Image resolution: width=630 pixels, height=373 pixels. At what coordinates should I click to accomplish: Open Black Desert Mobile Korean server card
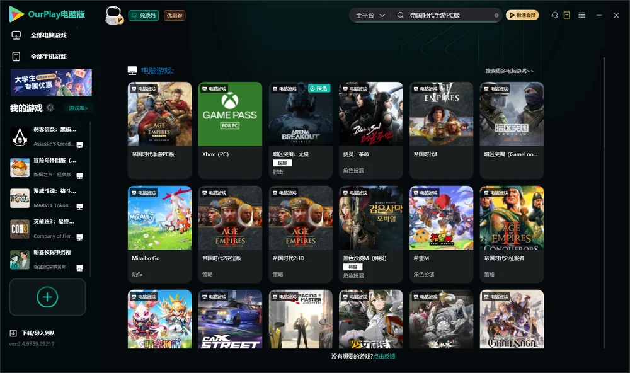click(x=371, y=234)
